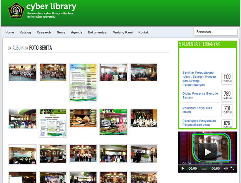
Task: Open the Research menu
Action: 44,32
